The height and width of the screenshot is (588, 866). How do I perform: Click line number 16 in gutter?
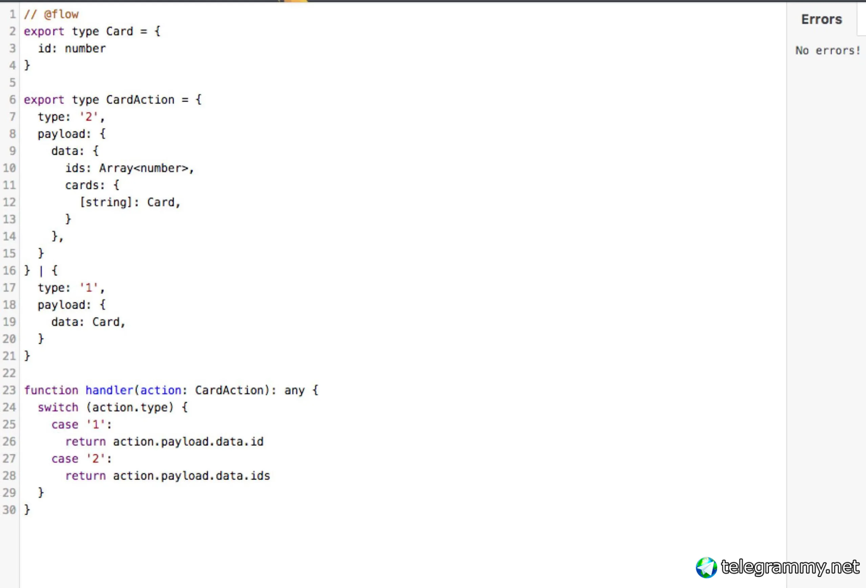(x=10, y=271)
